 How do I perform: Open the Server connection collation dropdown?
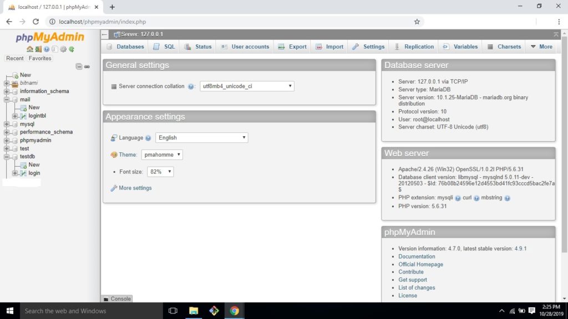click(x=247, y=86)
